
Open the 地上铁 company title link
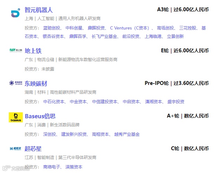click(x=33, y=51)
